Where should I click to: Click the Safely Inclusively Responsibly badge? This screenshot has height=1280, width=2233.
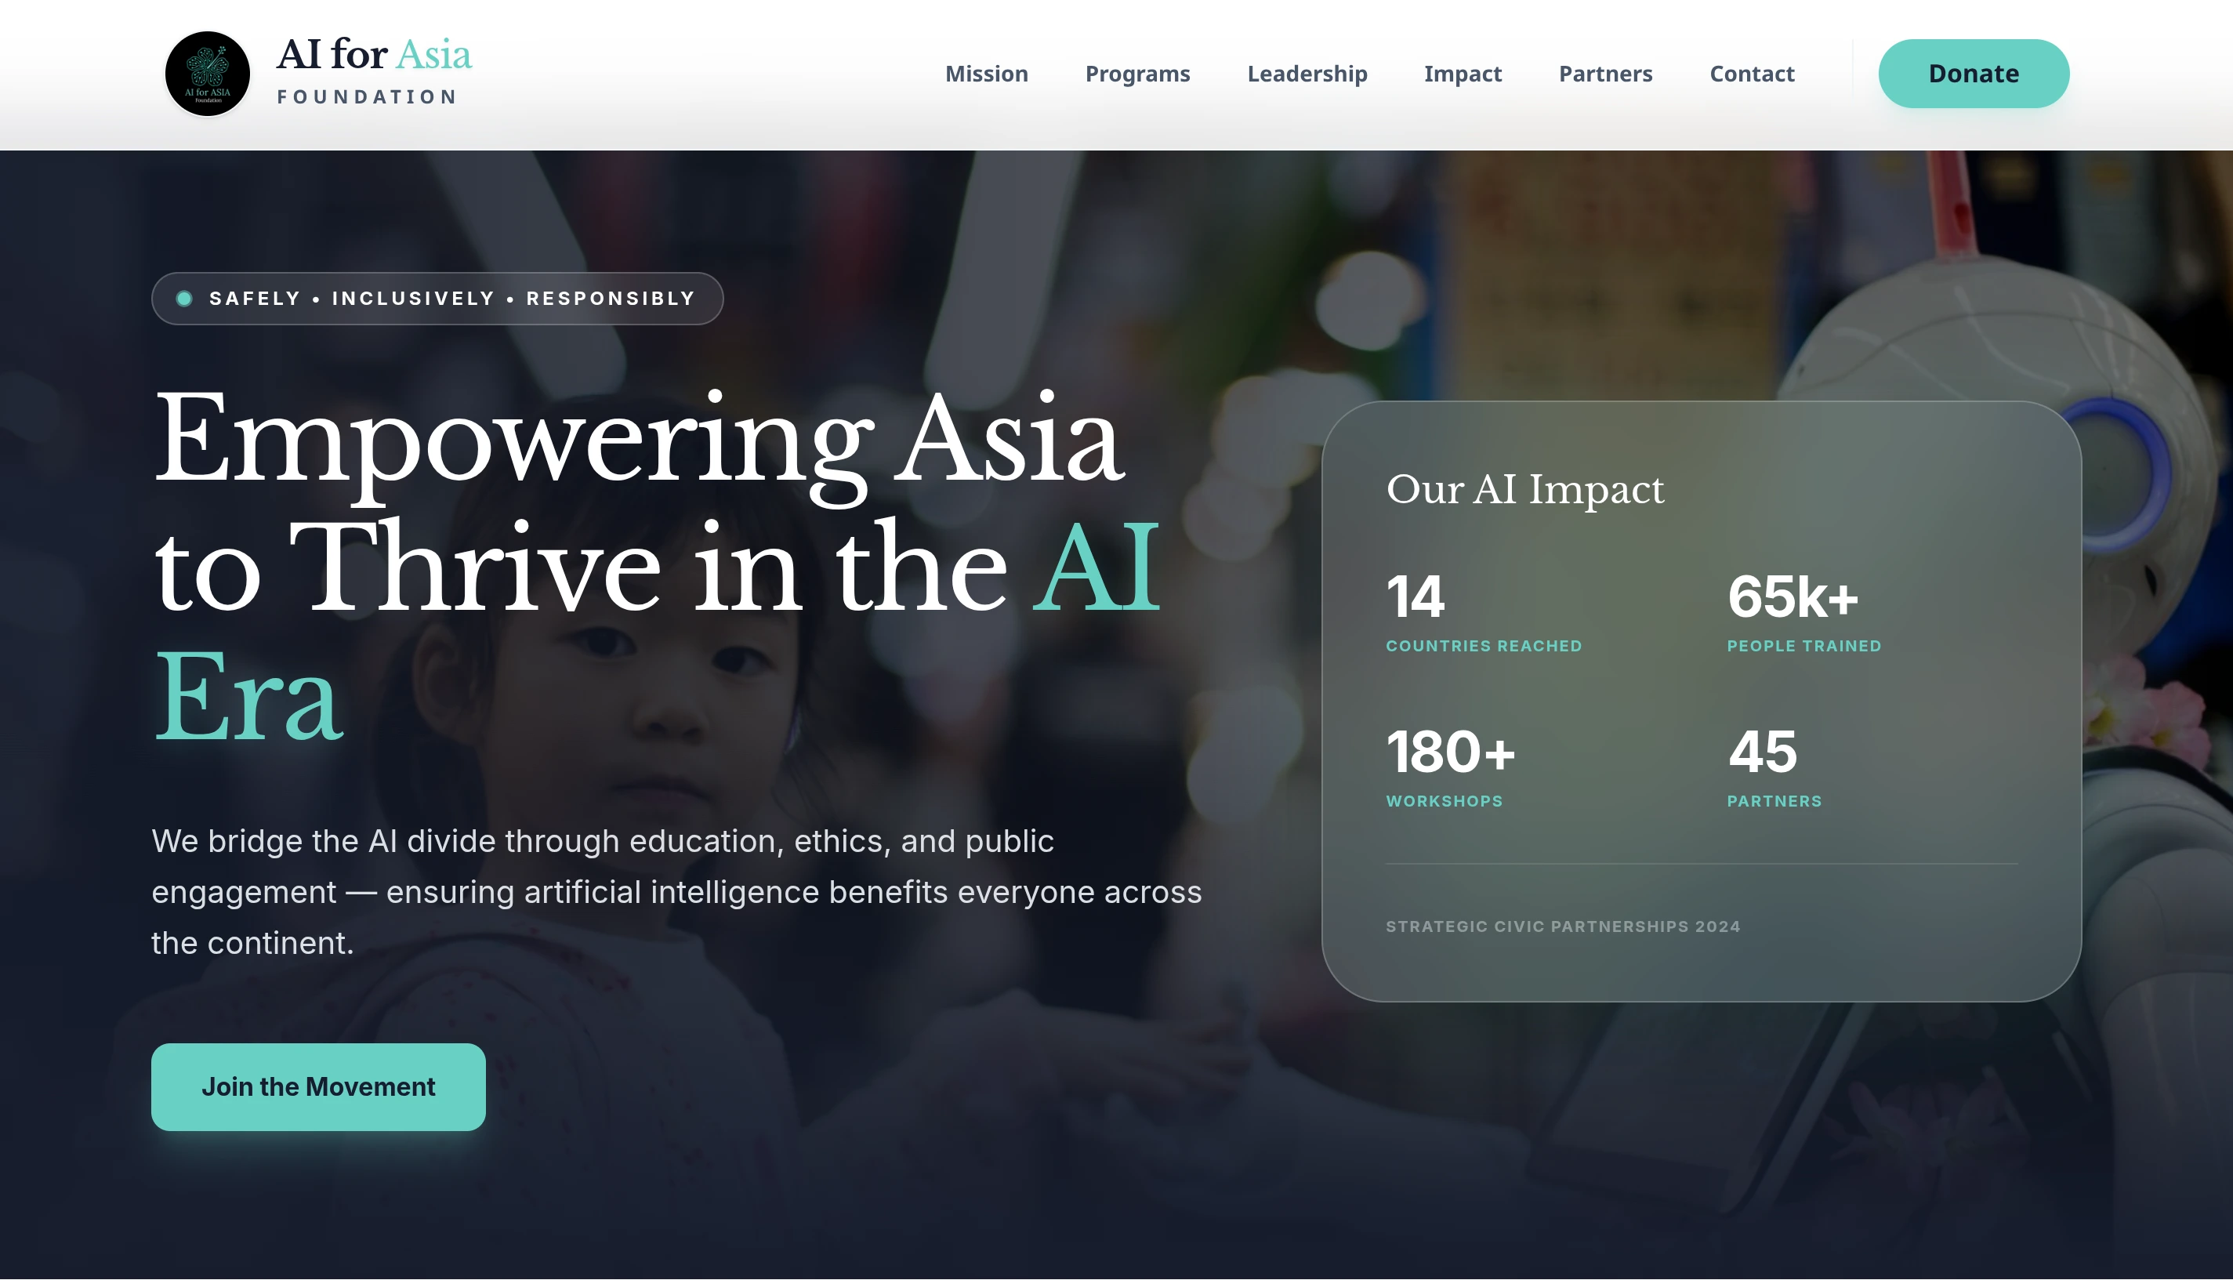pyautogui.click(x=437, y=299)
